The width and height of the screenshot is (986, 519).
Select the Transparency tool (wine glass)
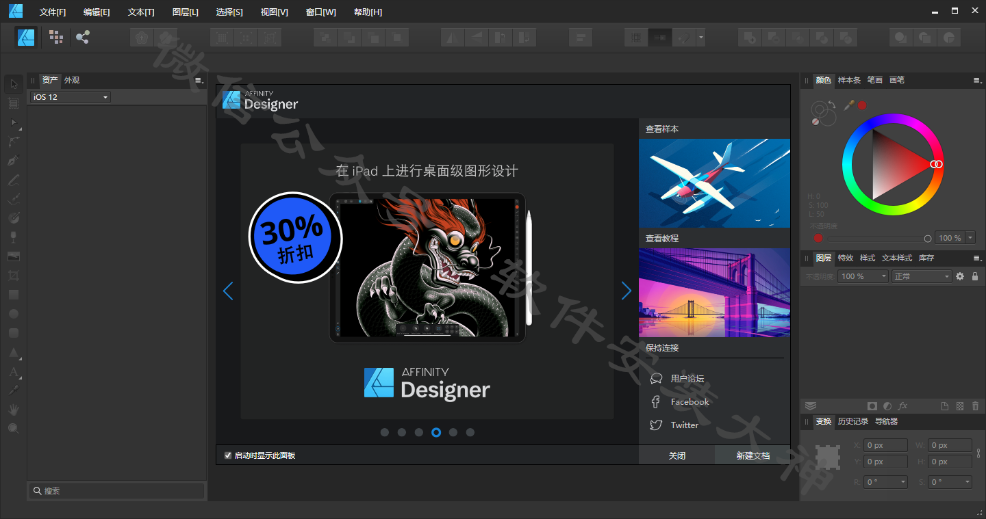[14, 237]
